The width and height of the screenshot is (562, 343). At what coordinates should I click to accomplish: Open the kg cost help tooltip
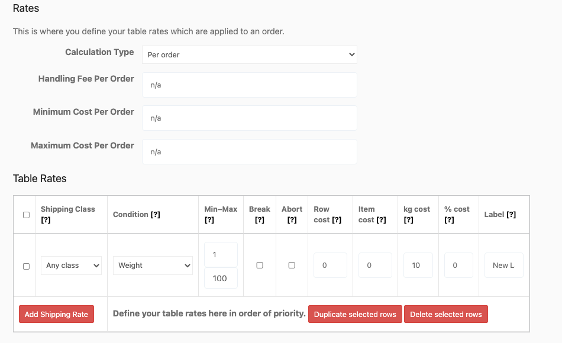[409, 219]
